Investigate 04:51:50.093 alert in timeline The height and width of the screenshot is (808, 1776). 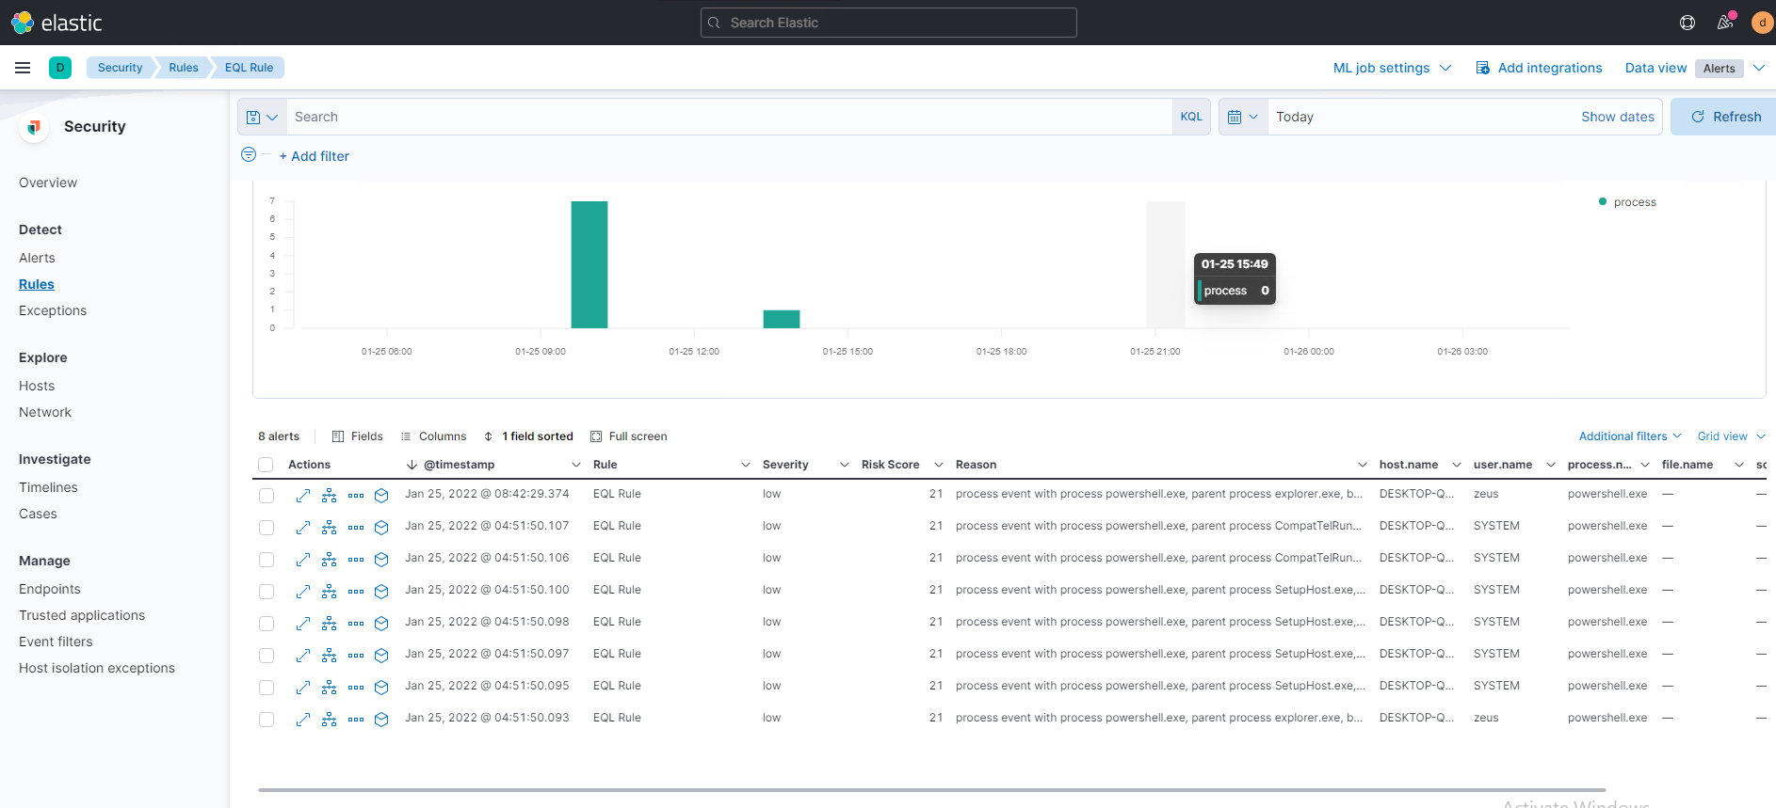click(381, 719)
